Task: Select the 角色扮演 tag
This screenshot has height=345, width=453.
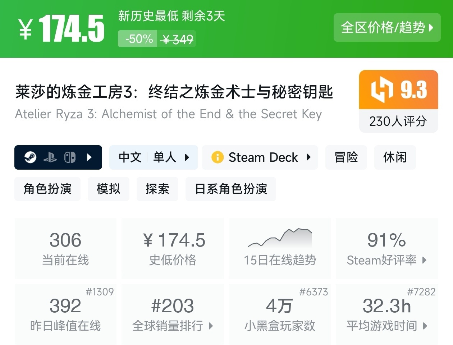Action: 47,189
